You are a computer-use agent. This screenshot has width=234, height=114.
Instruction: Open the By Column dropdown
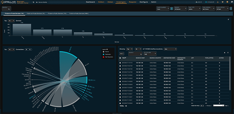[x=150, y=54]
